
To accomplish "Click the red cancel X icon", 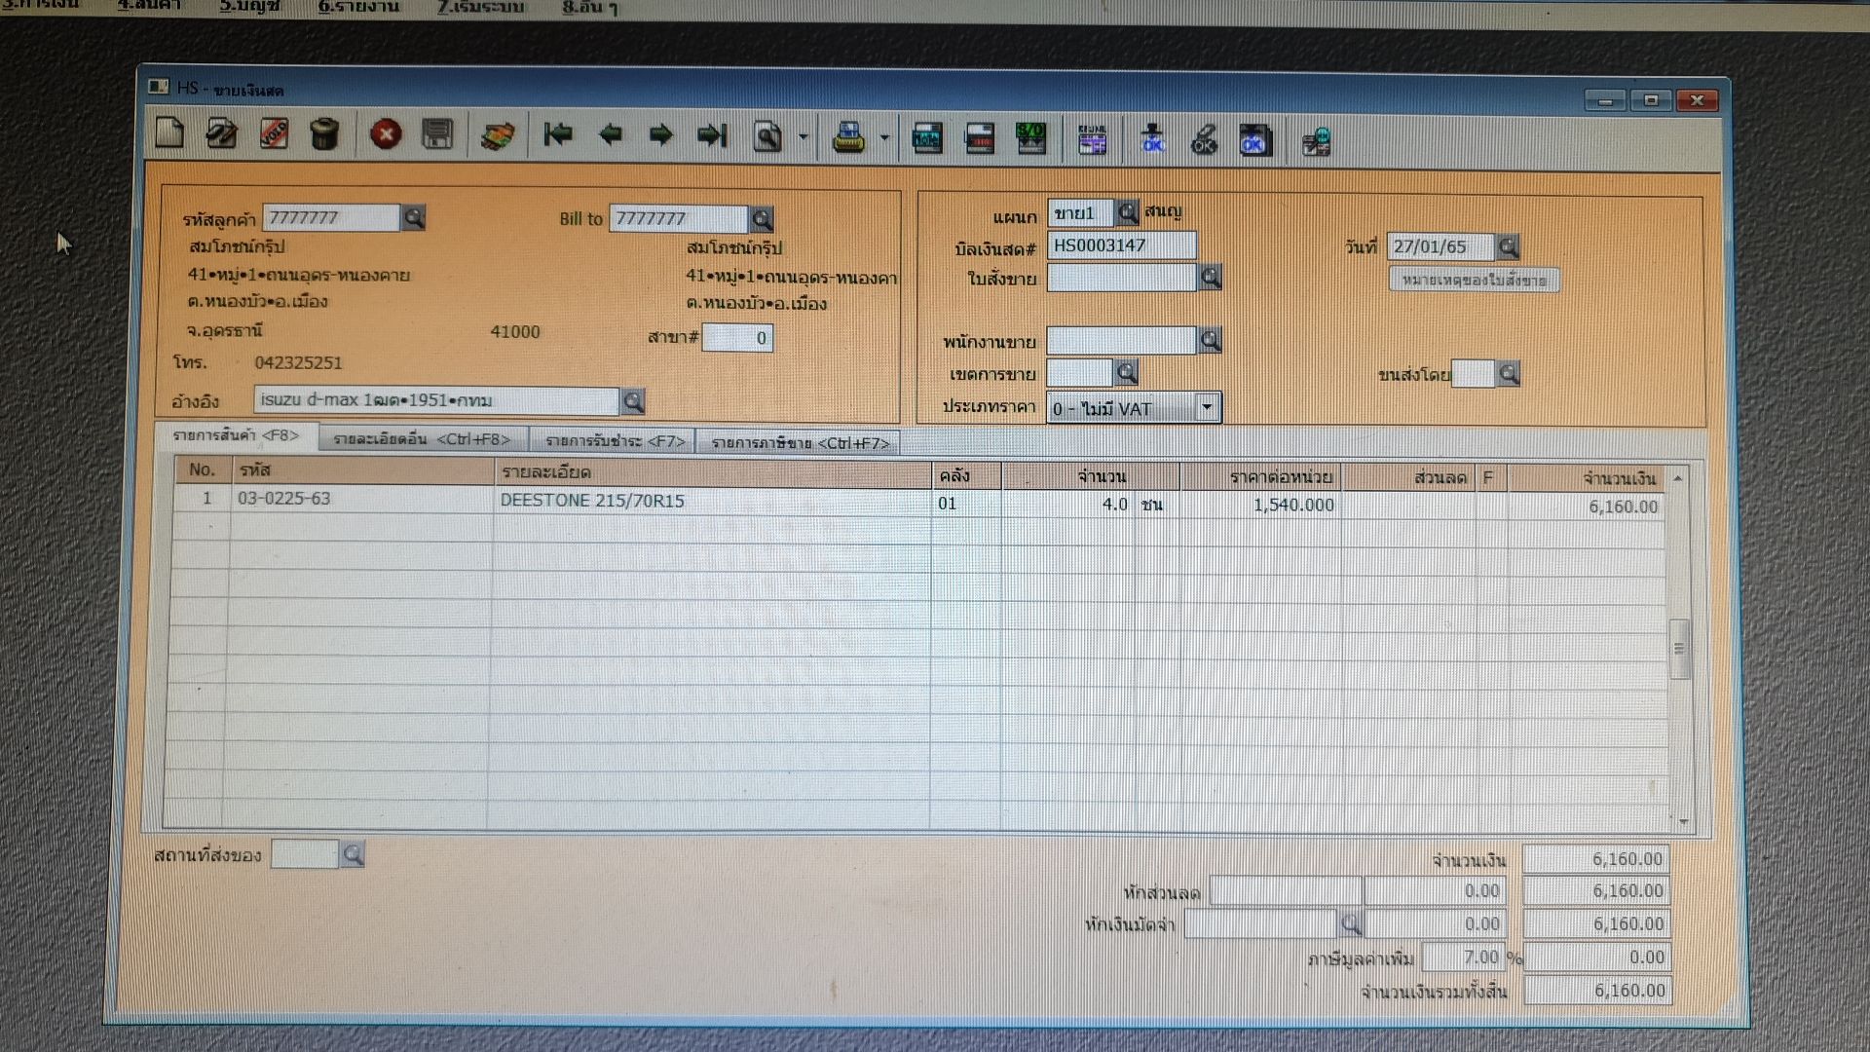I will click(x=386, y=134).
